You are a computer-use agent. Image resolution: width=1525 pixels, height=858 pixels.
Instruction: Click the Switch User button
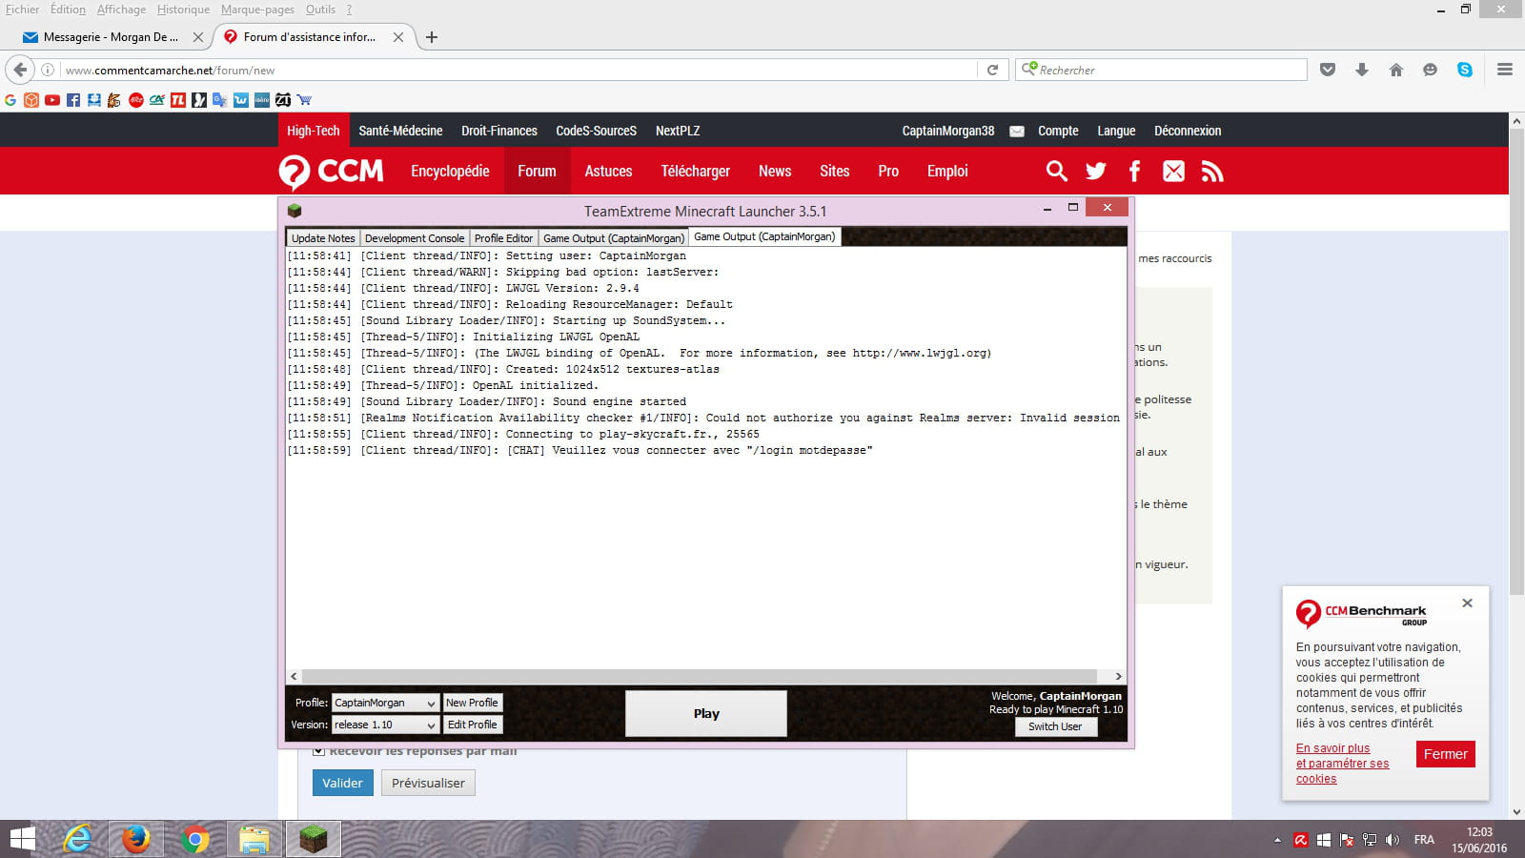pyautogui.click(x=1055, y=726)
